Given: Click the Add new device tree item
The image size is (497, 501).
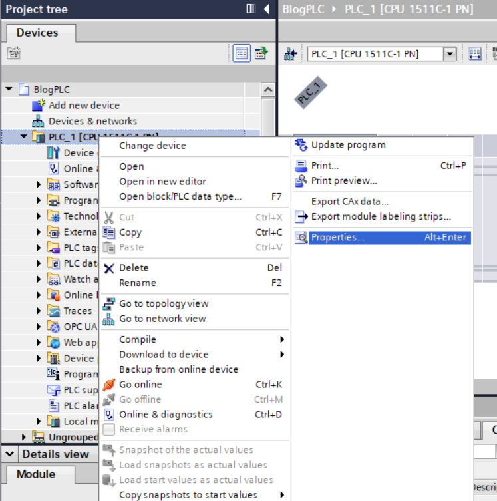Looking at the screenshot, I should coord(84,105).
